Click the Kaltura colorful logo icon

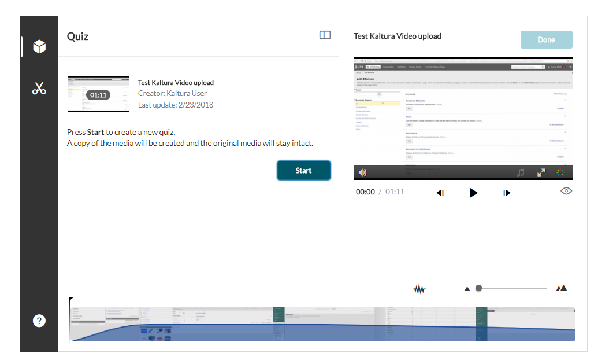click(560, 172)
